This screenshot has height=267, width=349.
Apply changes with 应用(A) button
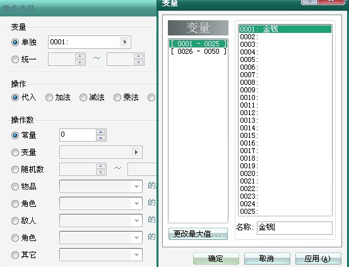click(x=318, y=258)
